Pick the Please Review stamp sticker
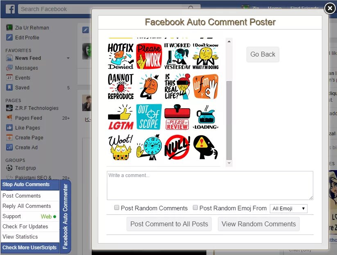Screen dimensions: 337x255 (x=177, y=117)
